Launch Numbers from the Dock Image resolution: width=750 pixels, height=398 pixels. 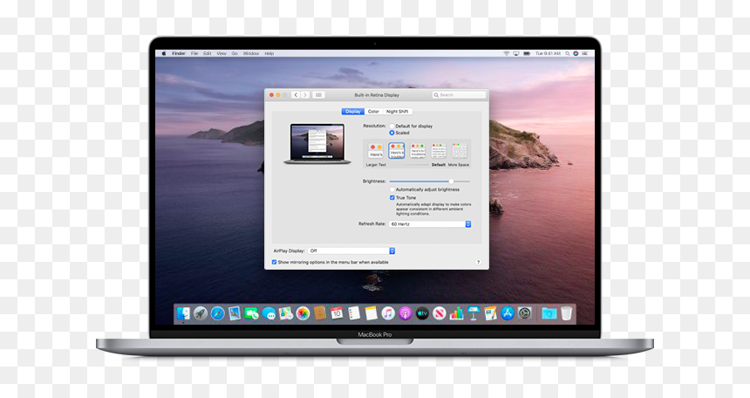(x=456, y=313)
